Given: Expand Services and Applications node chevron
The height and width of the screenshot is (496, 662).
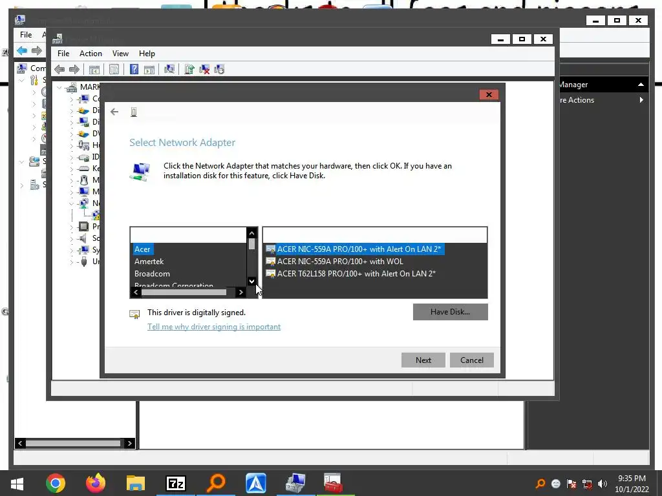Looking at the screenshot, I should pyautogui.click(x=22, y=185).
